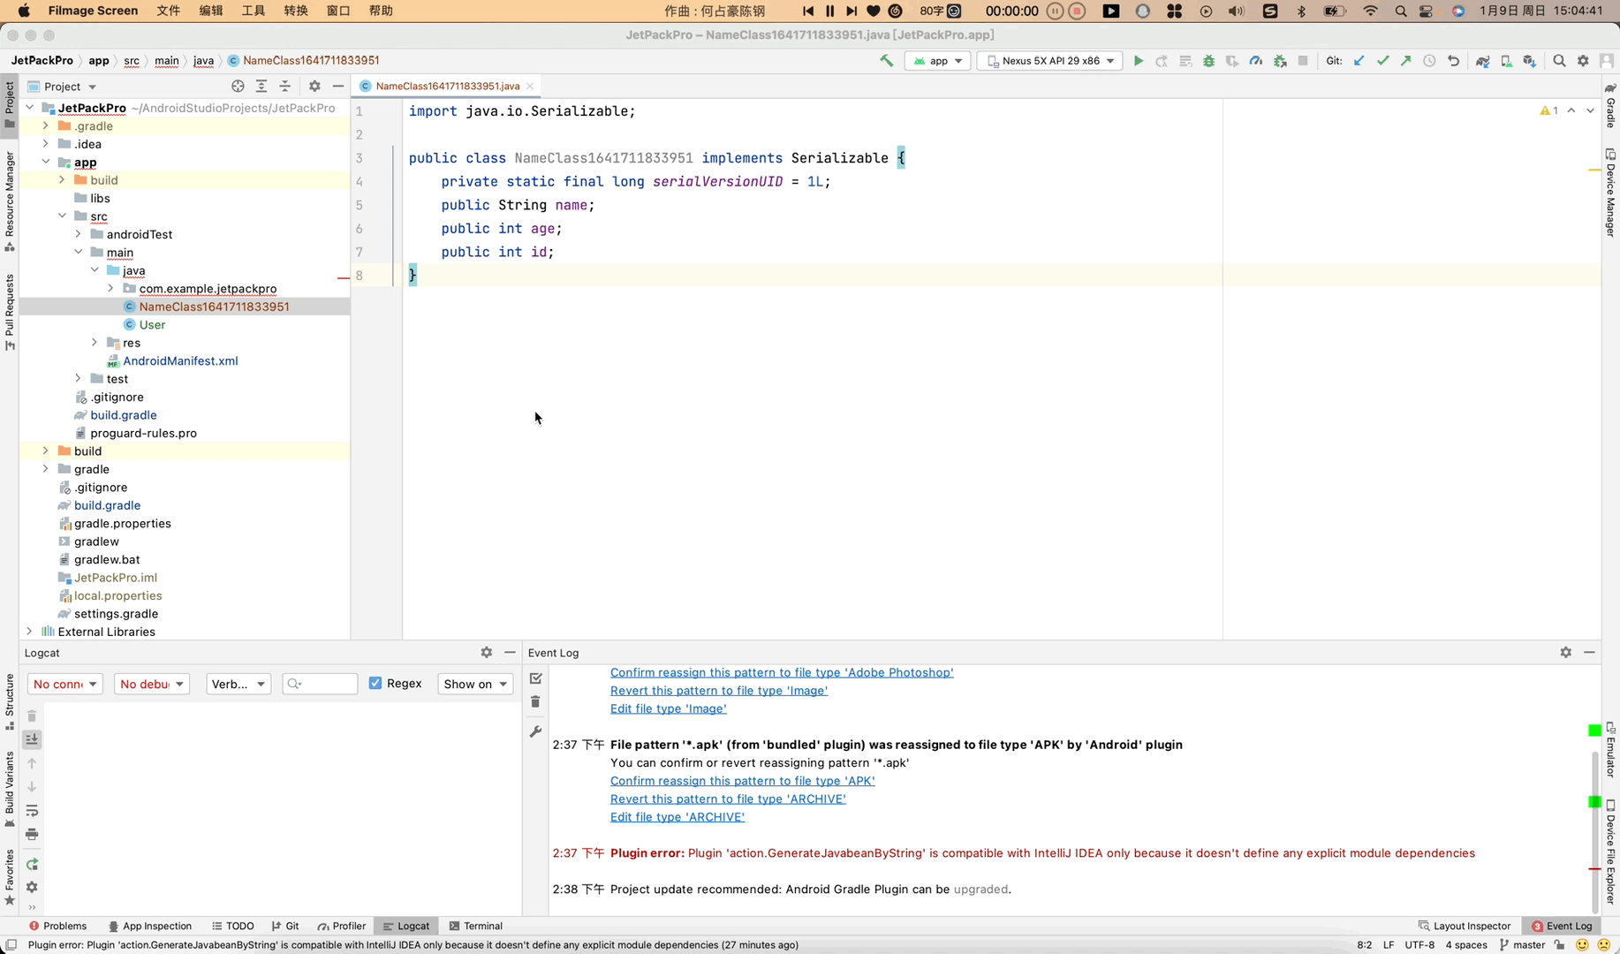Expand the res folder
This screenshot has height=954, width=1620.
tap(95, 342)
